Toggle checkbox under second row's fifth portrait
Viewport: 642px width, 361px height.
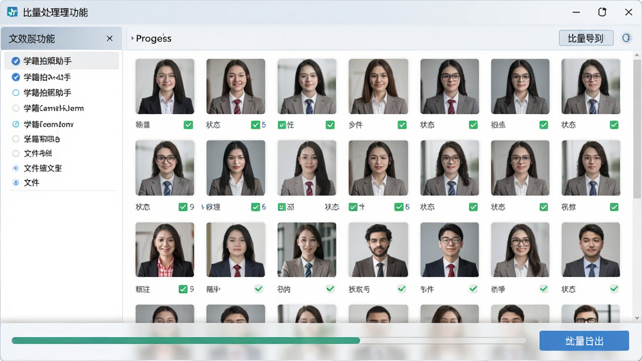(473, 207)
